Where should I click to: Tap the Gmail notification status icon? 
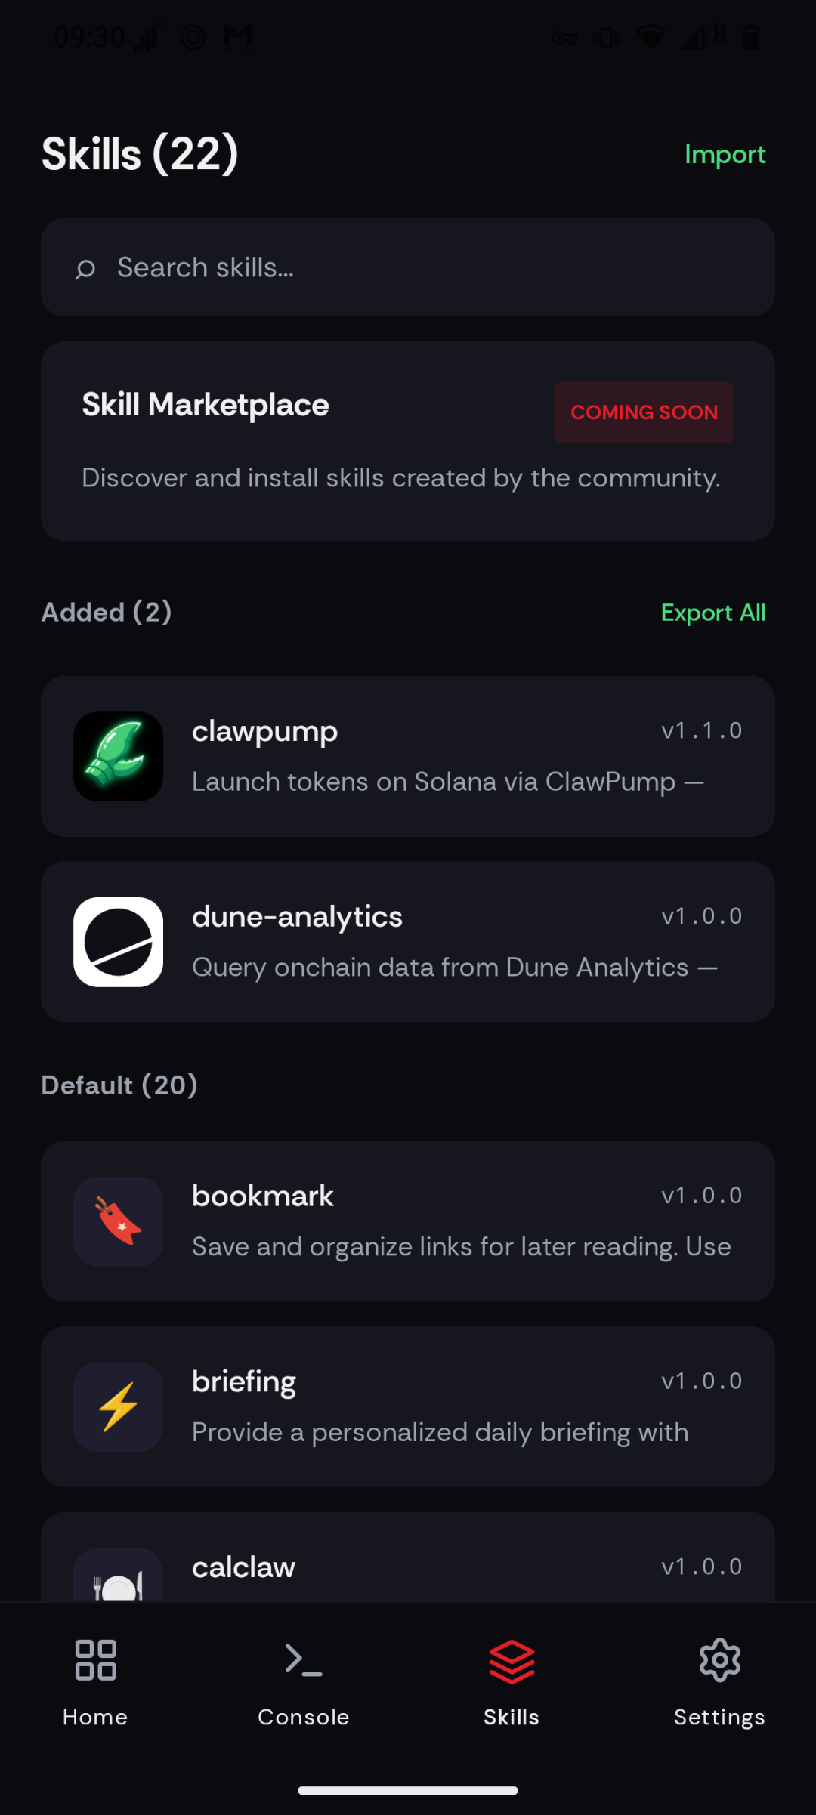tap(239, 36)
